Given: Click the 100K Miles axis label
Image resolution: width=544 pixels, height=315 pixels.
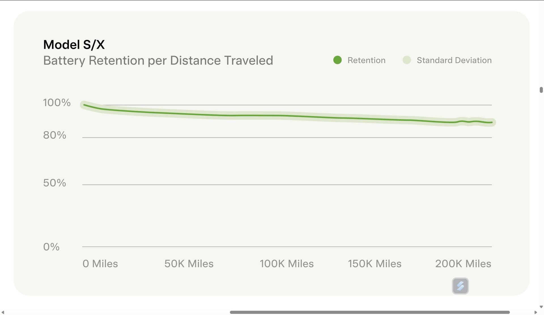Looking at the screenshot, I should tap(287, 264).
